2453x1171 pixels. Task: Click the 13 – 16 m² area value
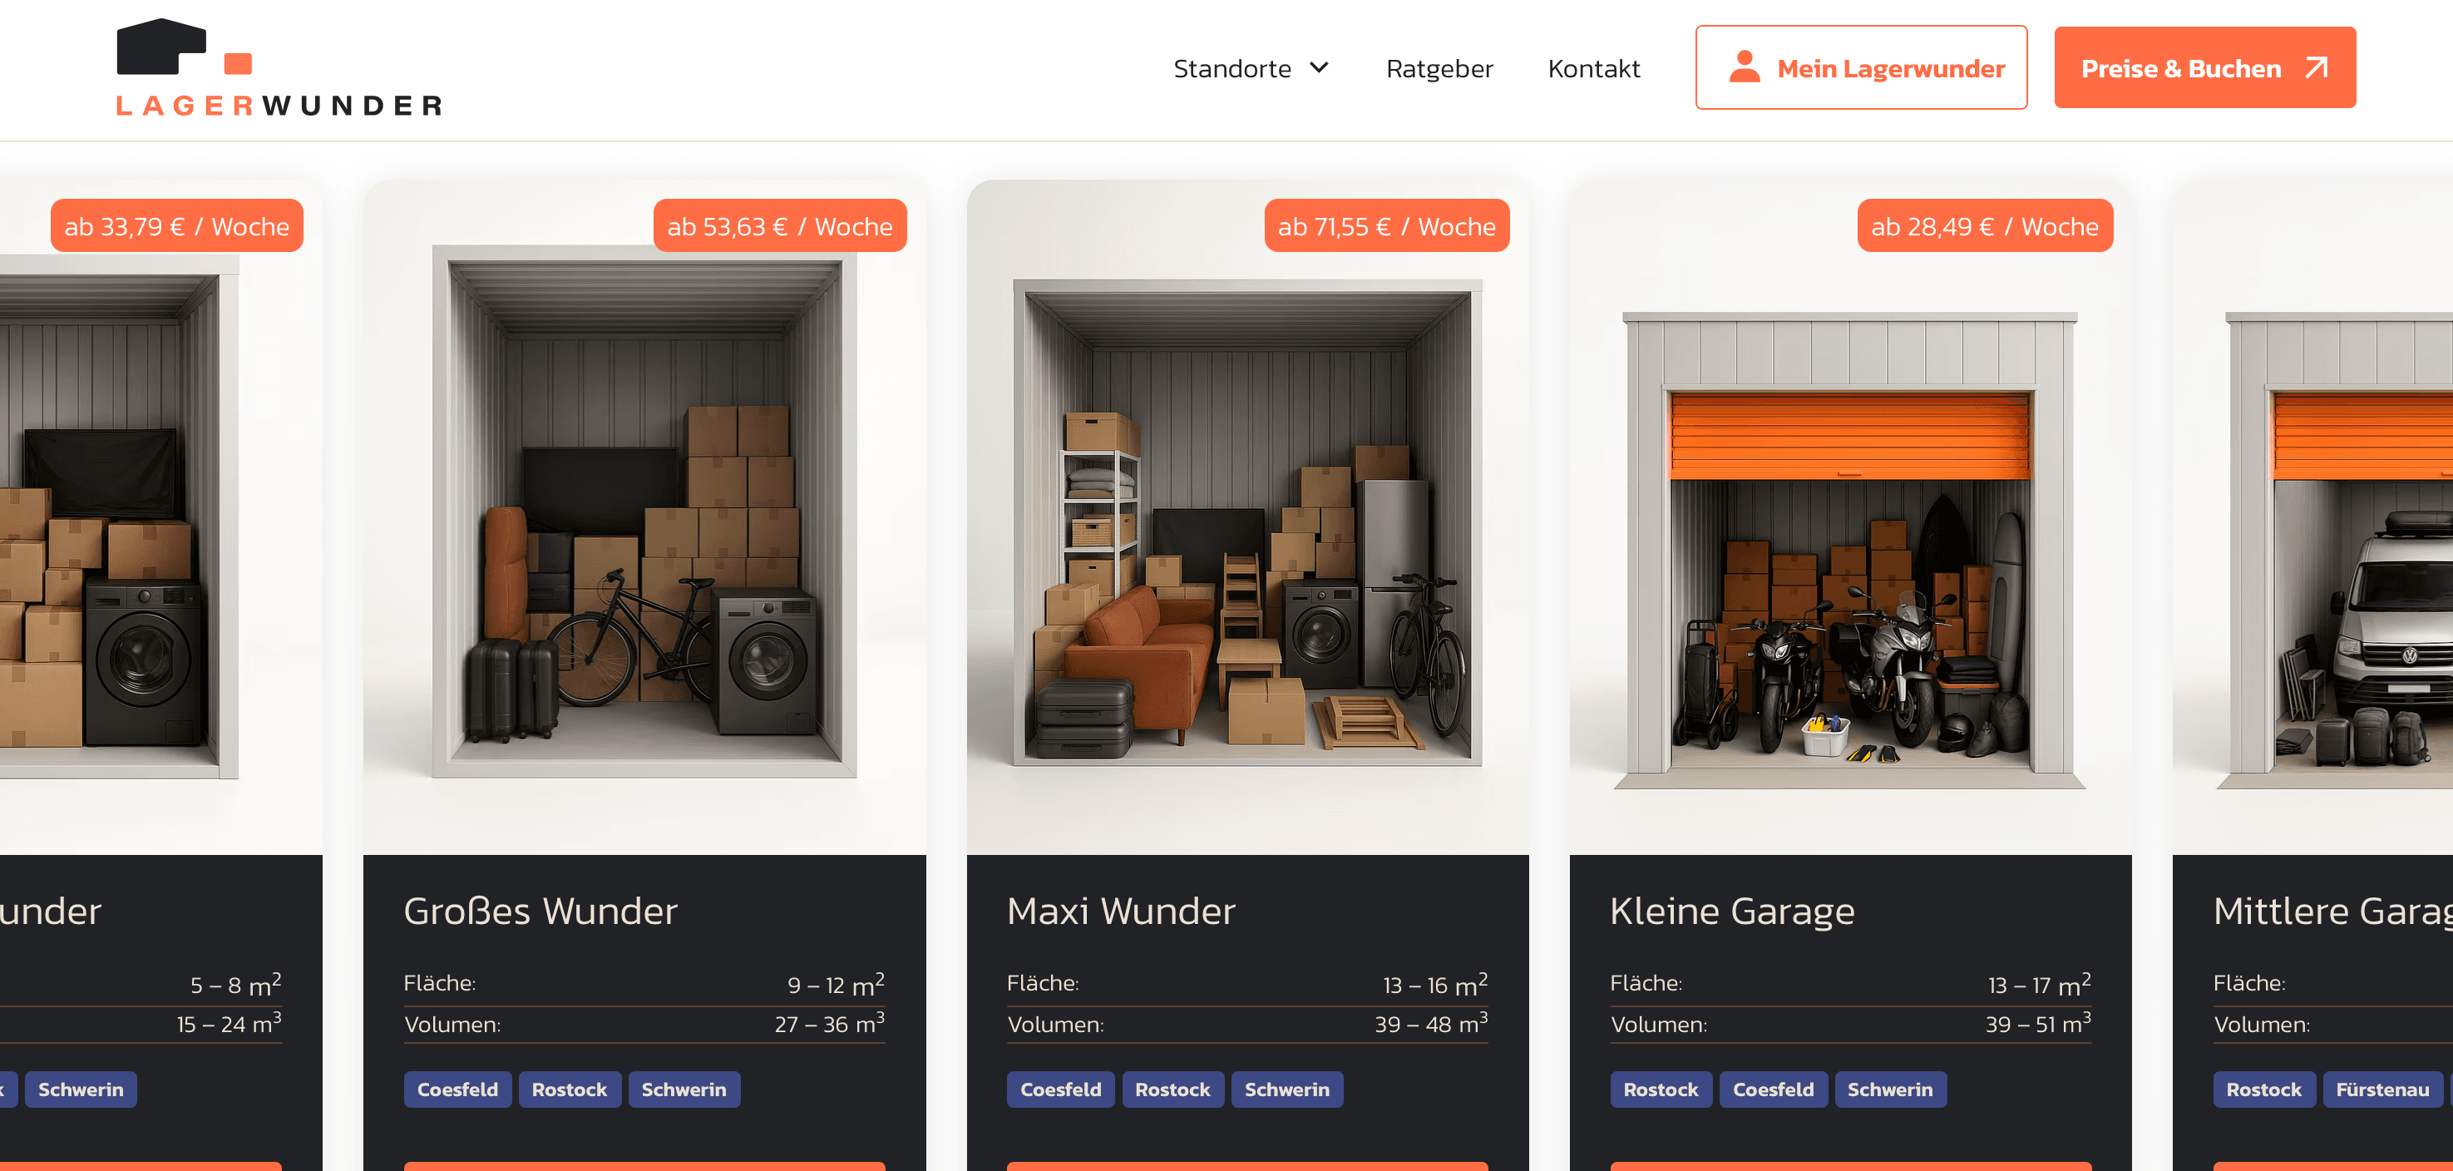tap(1435, 984)
